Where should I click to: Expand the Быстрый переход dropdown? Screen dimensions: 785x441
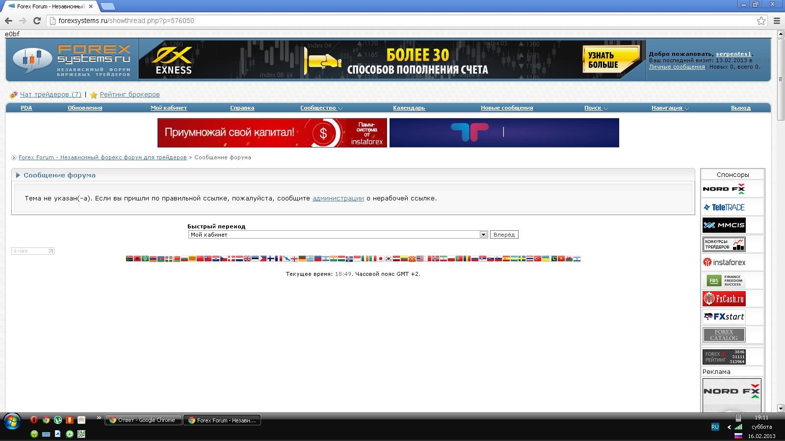483,235
